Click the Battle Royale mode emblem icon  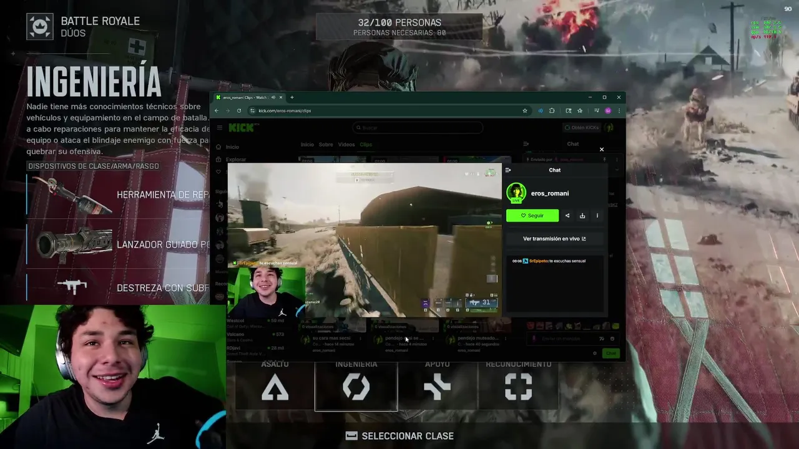pyautogui.click(x=40, y=26)
